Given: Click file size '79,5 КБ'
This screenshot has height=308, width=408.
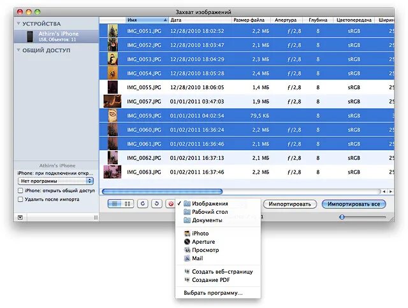Looking at the screenshot, I should 259,116.
